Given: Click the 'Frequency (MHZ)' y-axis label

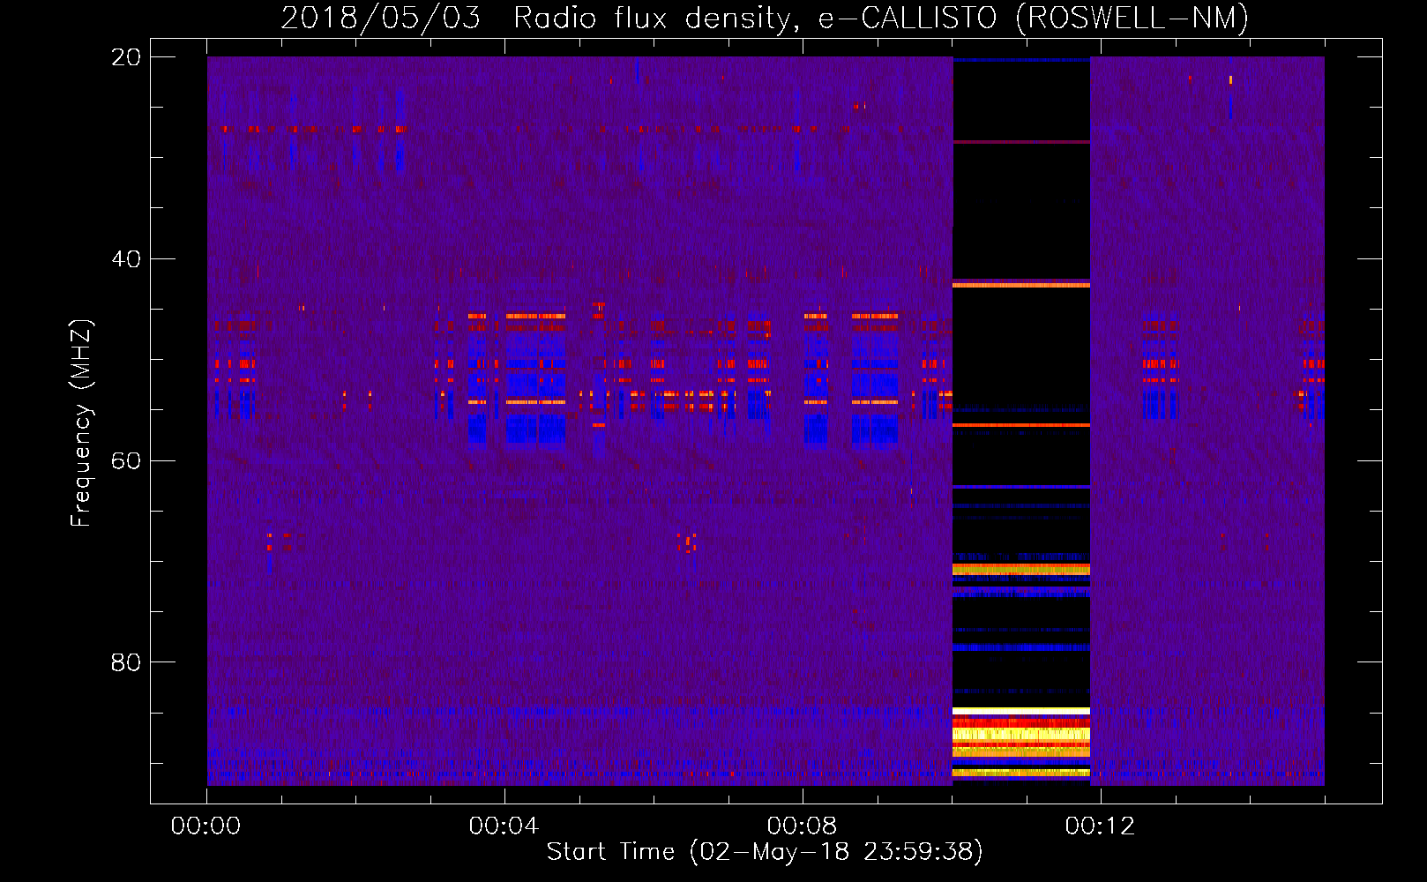Looking at the screenshot, I should click(81, 423).
